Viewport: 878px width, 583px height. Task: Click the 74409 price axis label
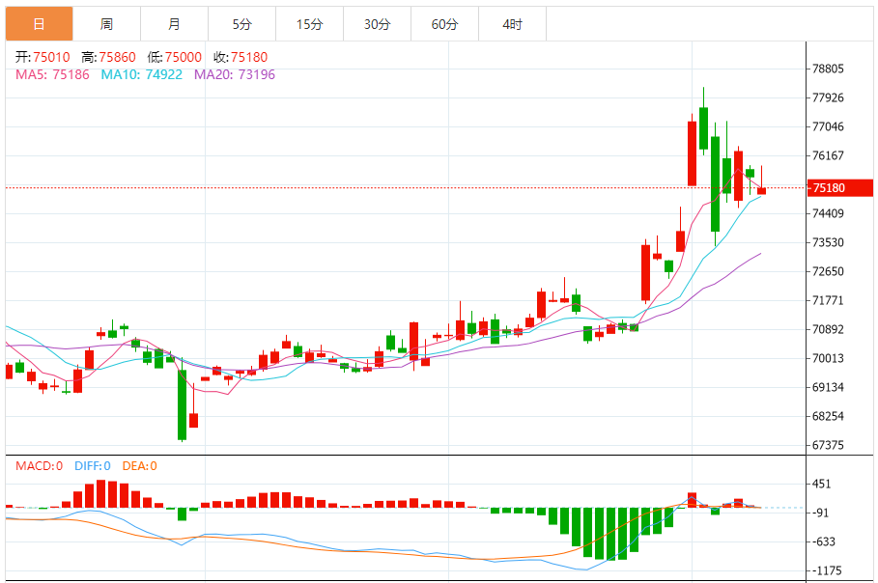point(828,213)
